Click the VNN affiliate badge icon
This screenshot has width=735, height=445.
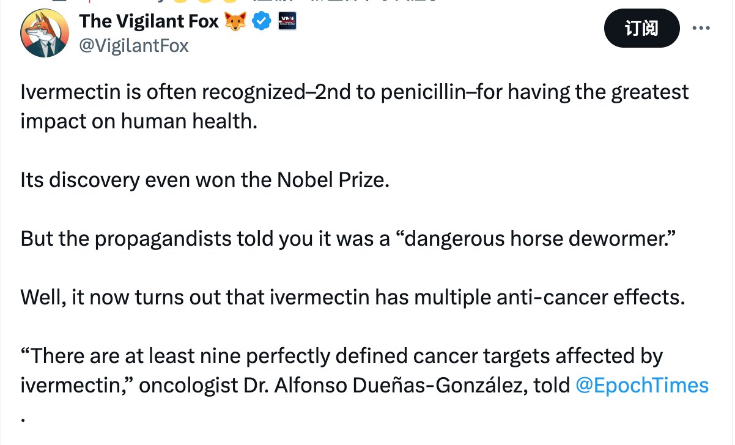287,22
